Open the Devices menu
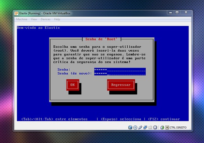204x143 pixels. coord(46,19)
